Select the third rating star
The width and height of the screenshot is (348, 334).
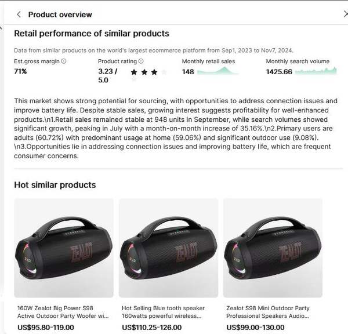(x=154, y=72)
